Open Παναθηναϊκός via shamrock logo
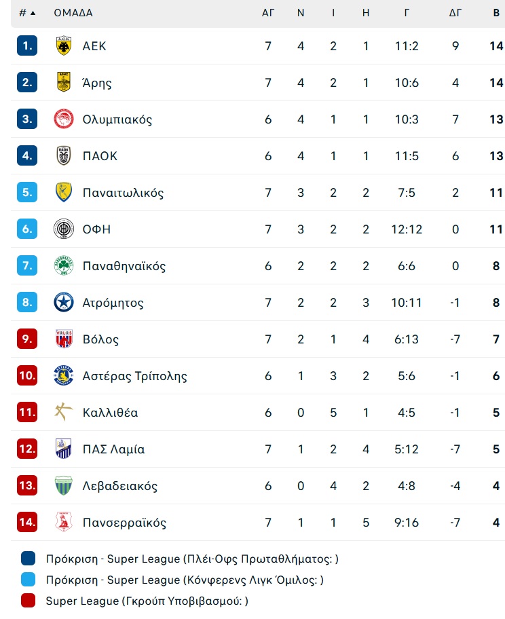The height and width of the screenshot is (619, 505). (64, 265)
